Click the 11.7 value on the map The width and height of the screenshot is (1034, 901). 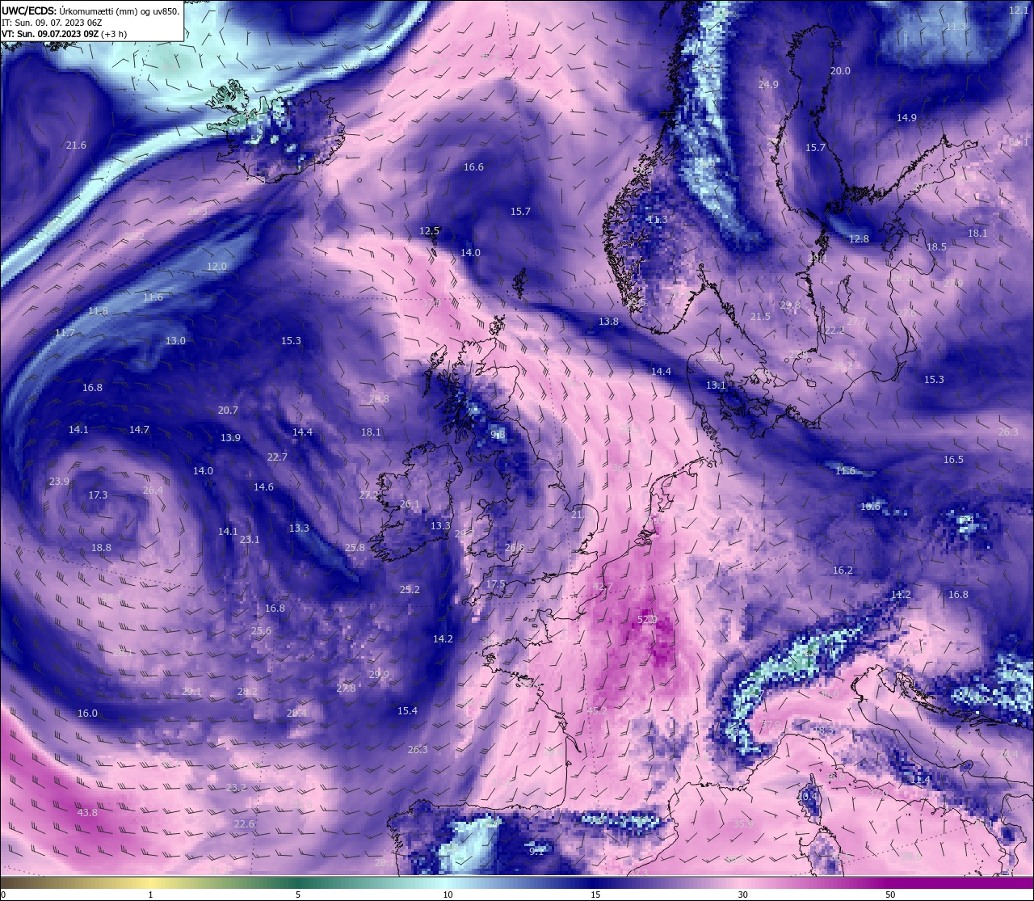pyautogui.click(x=65, y=333)
